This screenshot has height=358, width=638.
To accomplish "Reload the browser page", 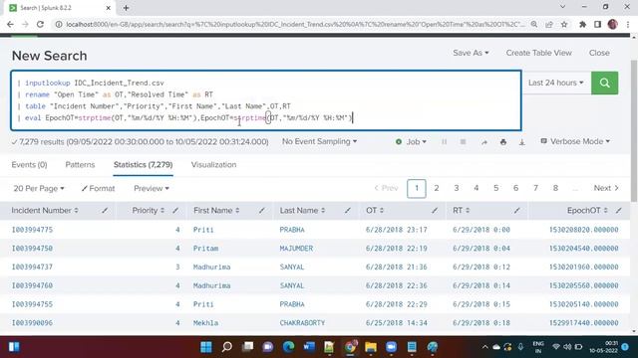I will click(x=40, y=24).
